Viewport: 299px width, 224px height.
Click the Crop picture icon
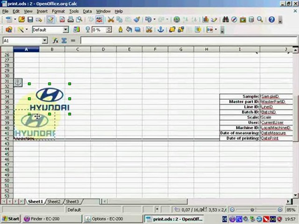point(149,30)
